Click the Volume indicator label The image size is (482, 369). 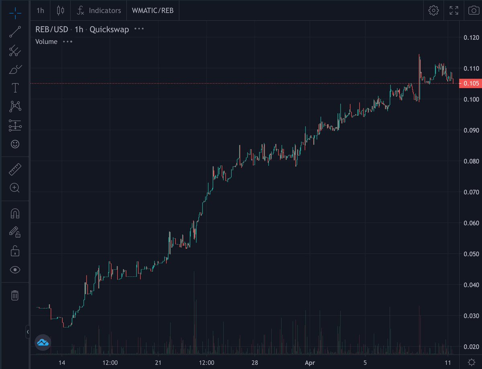[46, 41]
